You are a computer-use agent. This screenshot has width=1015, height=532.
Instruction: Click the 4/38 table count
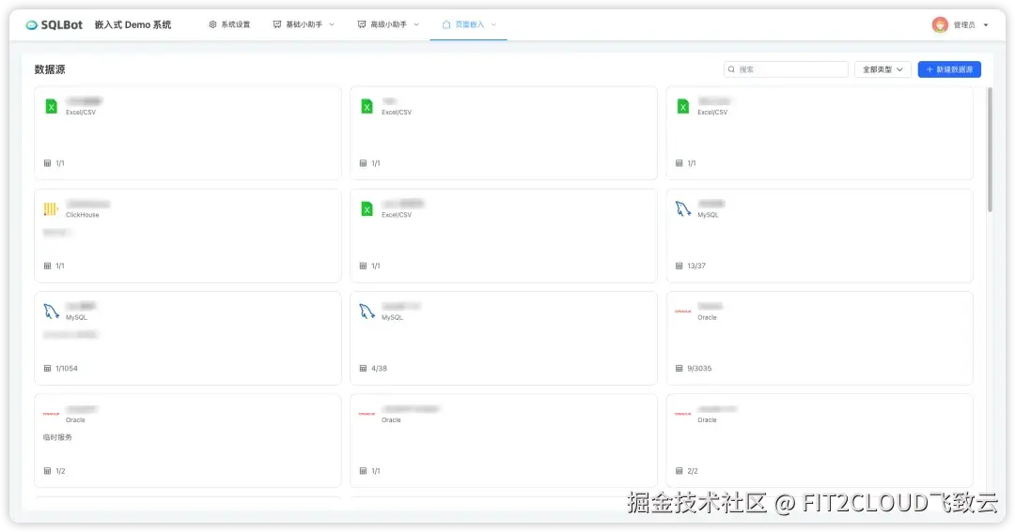(x=380, y=369)
